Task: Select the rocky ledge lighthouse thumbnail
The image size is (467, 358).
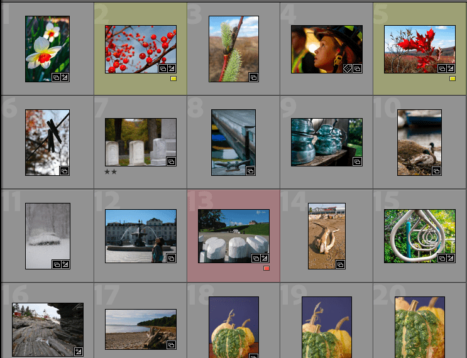Action: pos(48,330)
